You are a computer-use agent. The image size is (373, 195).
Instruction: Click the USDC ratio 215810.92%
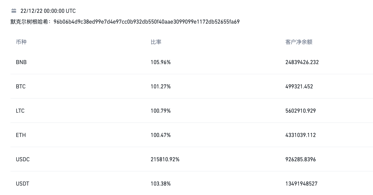point(165,160)
